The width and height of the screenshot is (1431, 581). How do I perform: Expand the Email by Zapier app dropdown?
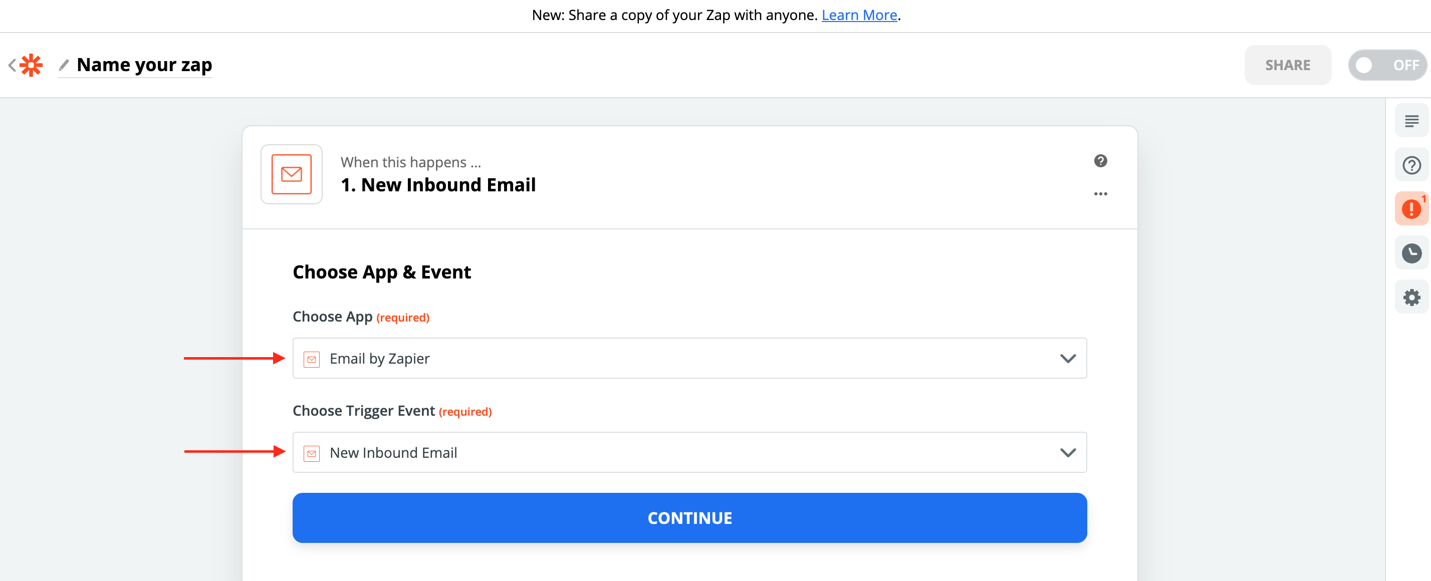689,358
